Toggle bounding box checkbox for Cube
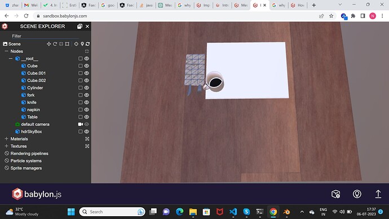Image resolution: width=389 pixels, height=219 pixels. click(81, 66)
